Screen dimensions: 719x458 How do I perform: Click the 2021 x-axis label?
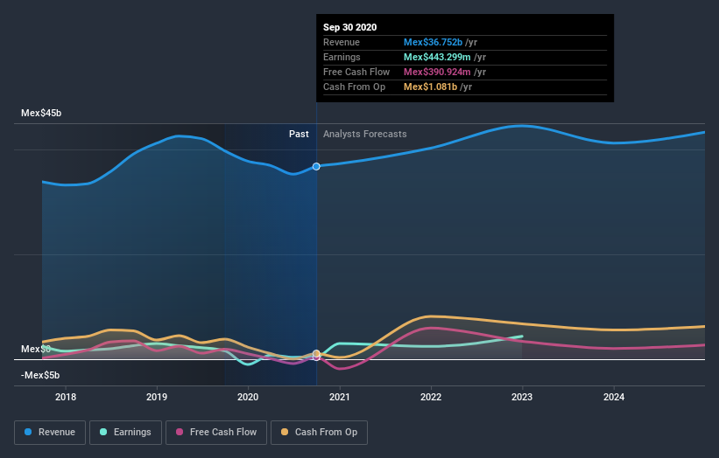coord(339,397)
